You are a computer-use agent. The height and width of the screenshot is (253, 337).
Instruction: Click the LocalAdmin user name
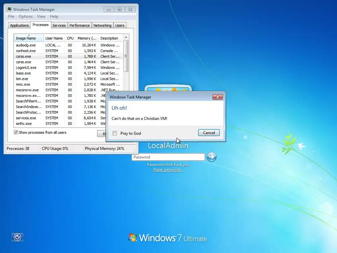pos(168,146)
